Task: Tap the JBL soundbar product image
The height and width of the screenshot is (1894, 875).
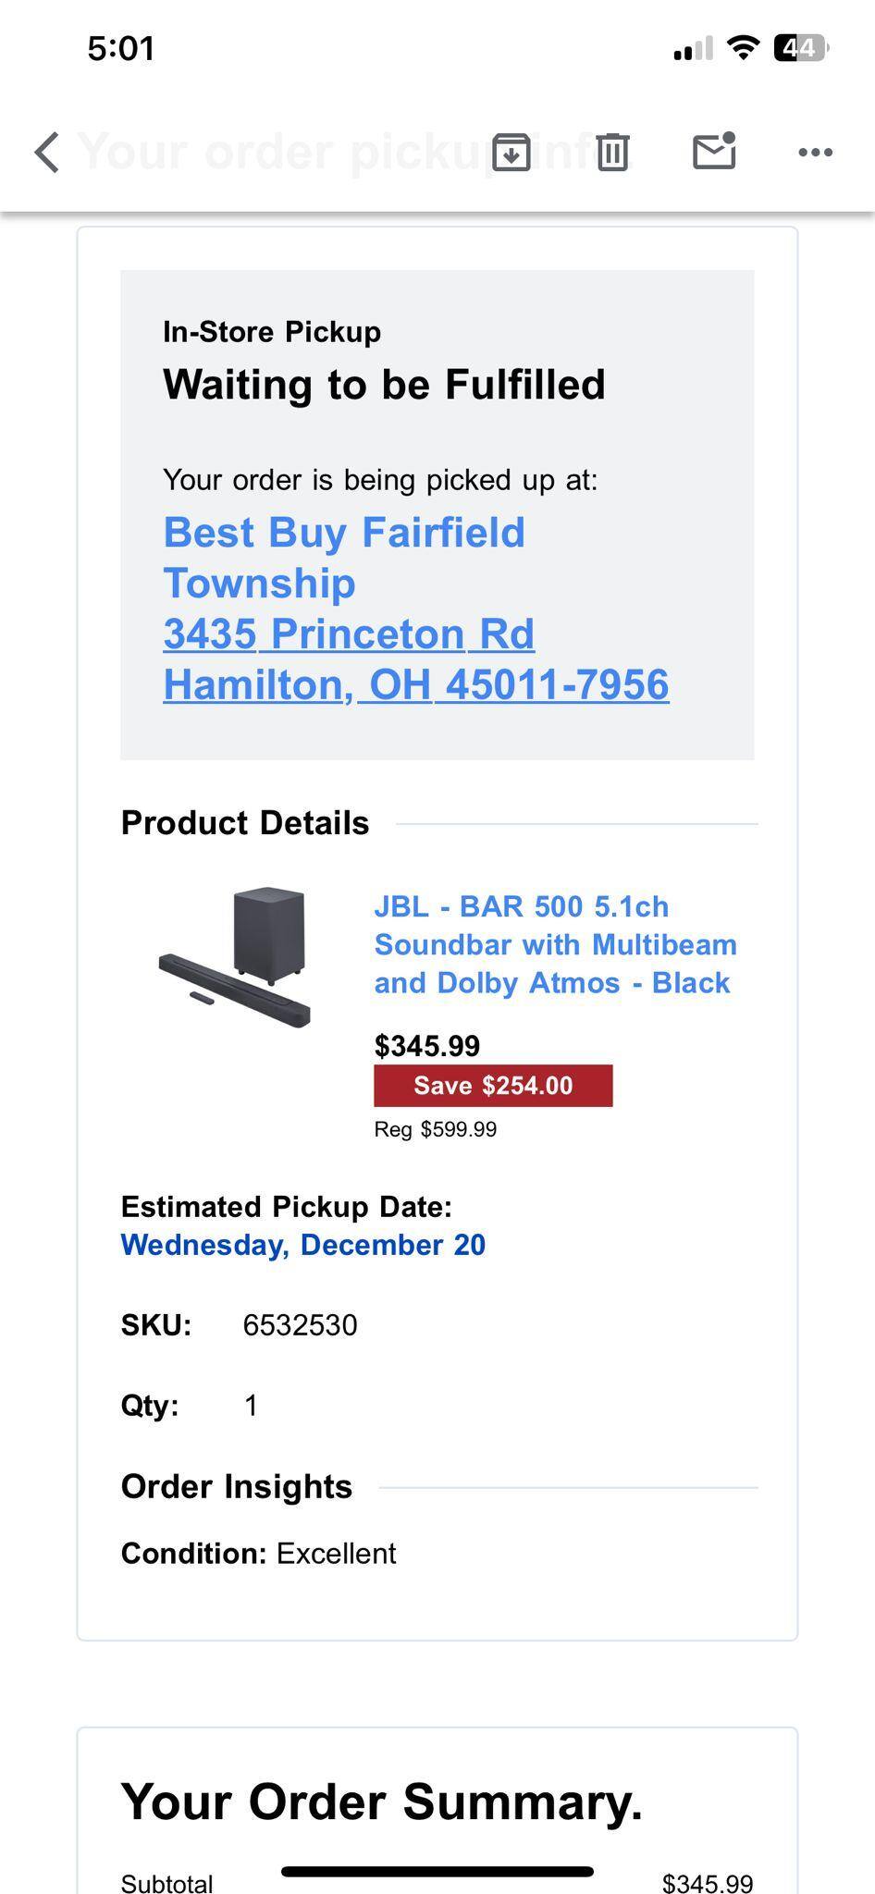Action: tap(235, 957)
